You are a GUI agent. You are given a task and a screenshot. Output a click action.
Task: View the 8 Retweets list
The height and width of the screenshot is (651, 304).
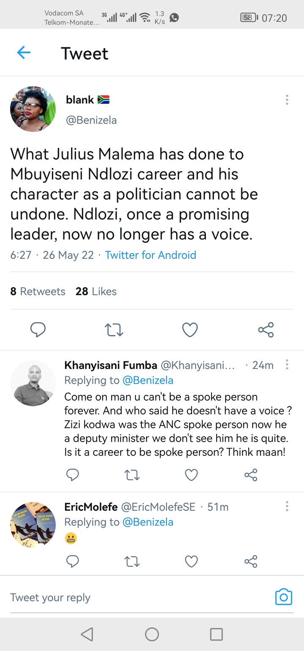point(38,291)
